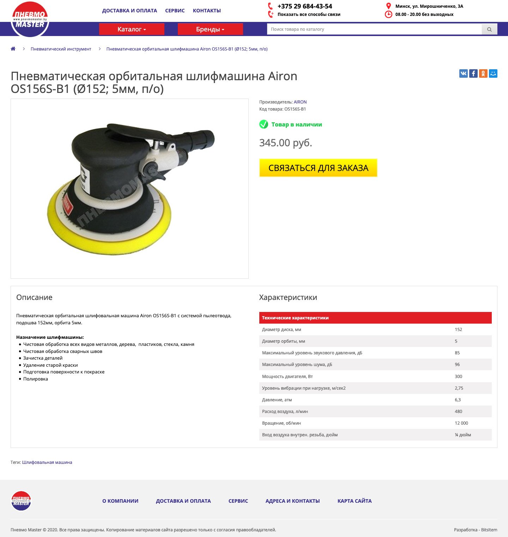Image resolution: width=508 pixels, height=537 pixels.
Task: Open Доставка и оплата in top menu
Action: point(129,11)
